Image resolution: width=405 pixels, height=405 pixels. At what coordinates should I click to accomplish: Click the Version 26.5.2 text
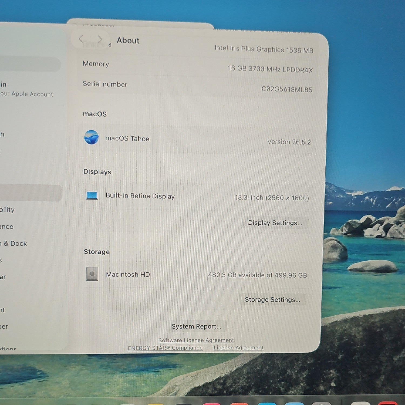click(x=289, y=142)
